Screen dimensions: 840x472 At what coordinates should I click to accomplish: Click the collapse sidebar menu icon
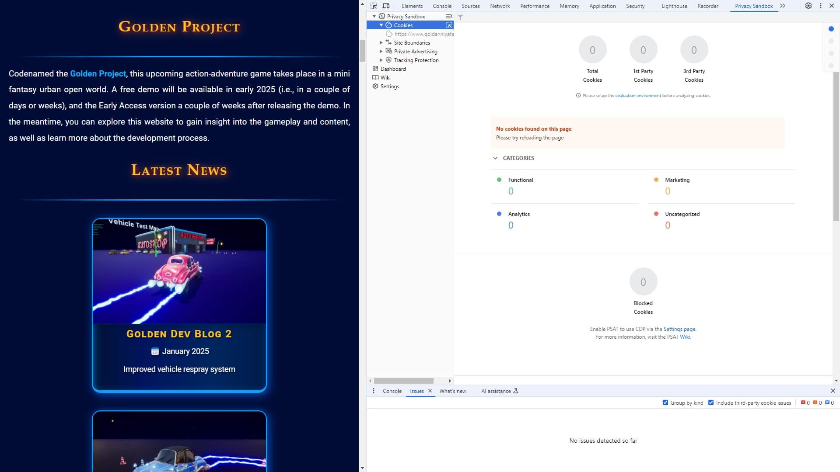(x=449, y=16)
